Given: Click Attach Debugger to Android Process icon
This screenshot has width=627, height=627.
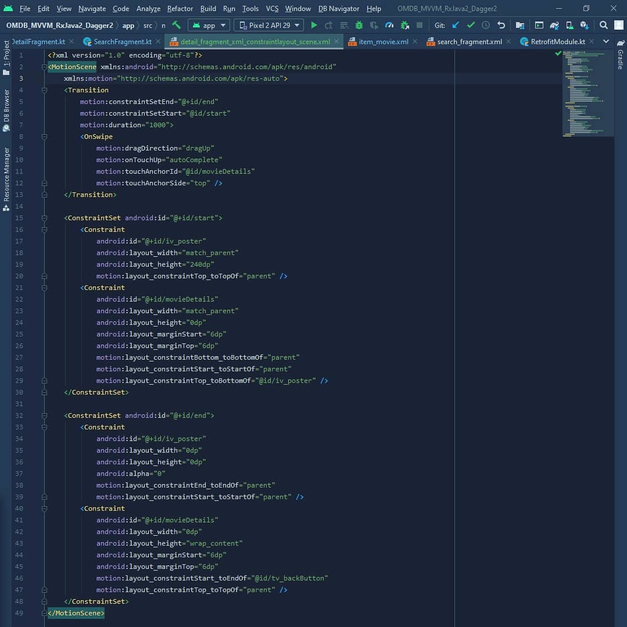Looking at the screenshot, I should (x=404, y=25).
